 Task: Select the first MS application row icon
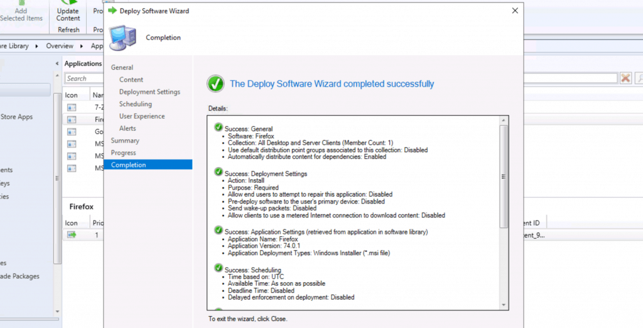(x=72, y=144)
